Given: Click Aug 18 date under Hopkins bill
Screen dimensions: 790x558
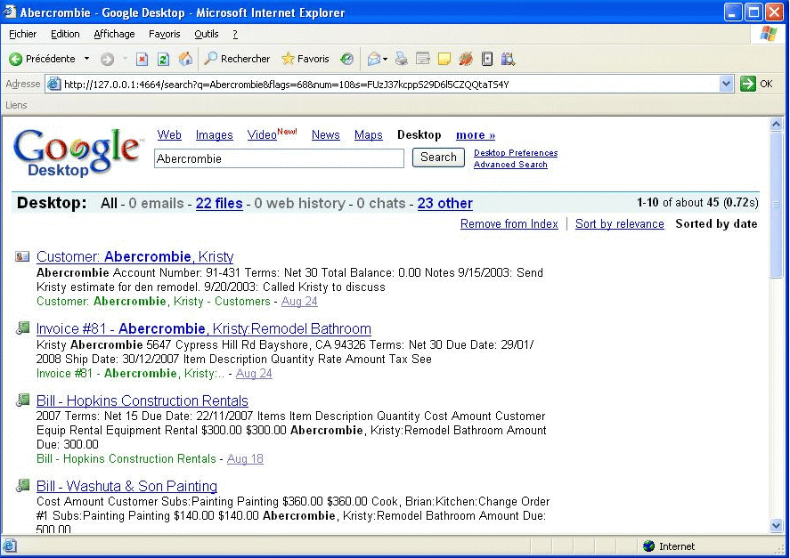Looking at the screenshot, I should 245,459.
